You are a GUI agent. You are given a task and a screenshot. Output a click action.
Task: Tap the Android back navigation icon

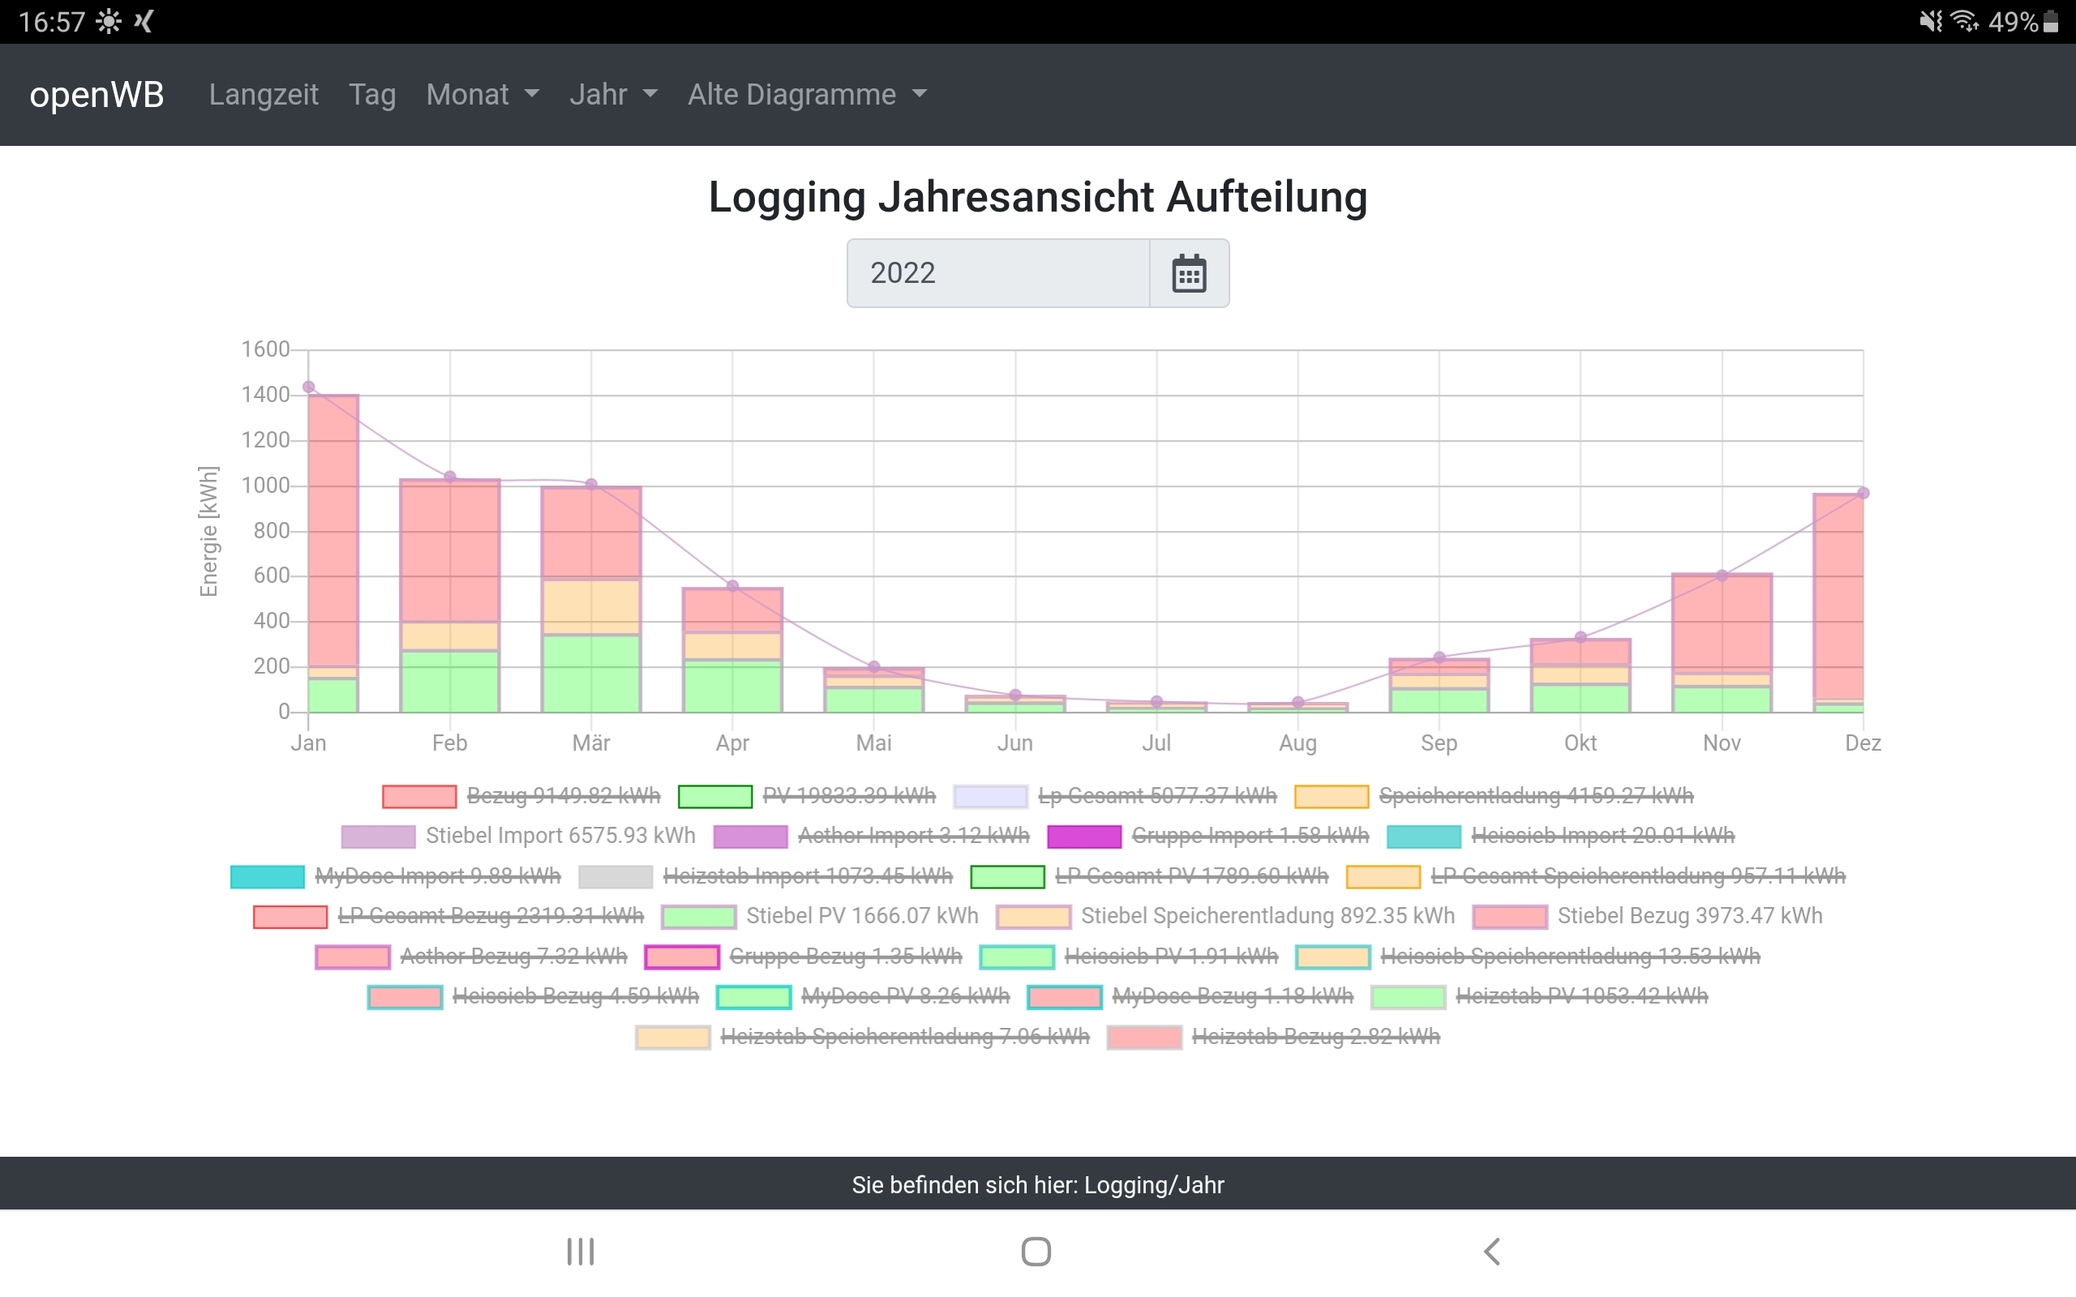tap(1492, 1251)
